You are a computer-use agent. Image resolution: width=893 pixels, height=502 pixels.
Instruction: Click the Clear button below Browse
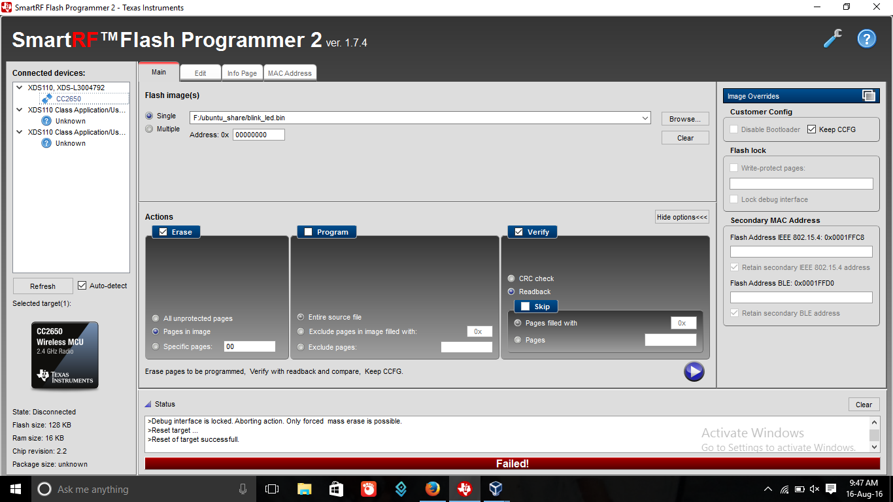coord(685,138)
